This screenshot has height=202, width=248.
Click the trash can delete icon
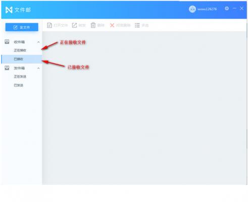(x=93, y=25)
